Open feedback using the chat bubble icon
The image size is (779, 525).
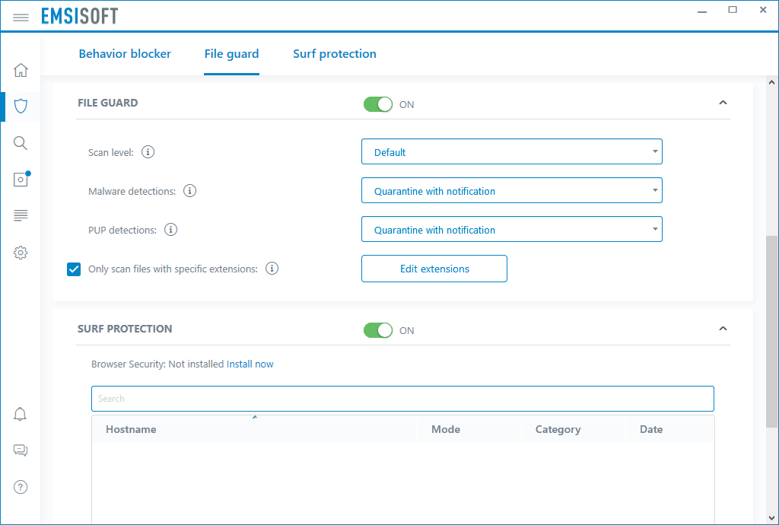21,450
